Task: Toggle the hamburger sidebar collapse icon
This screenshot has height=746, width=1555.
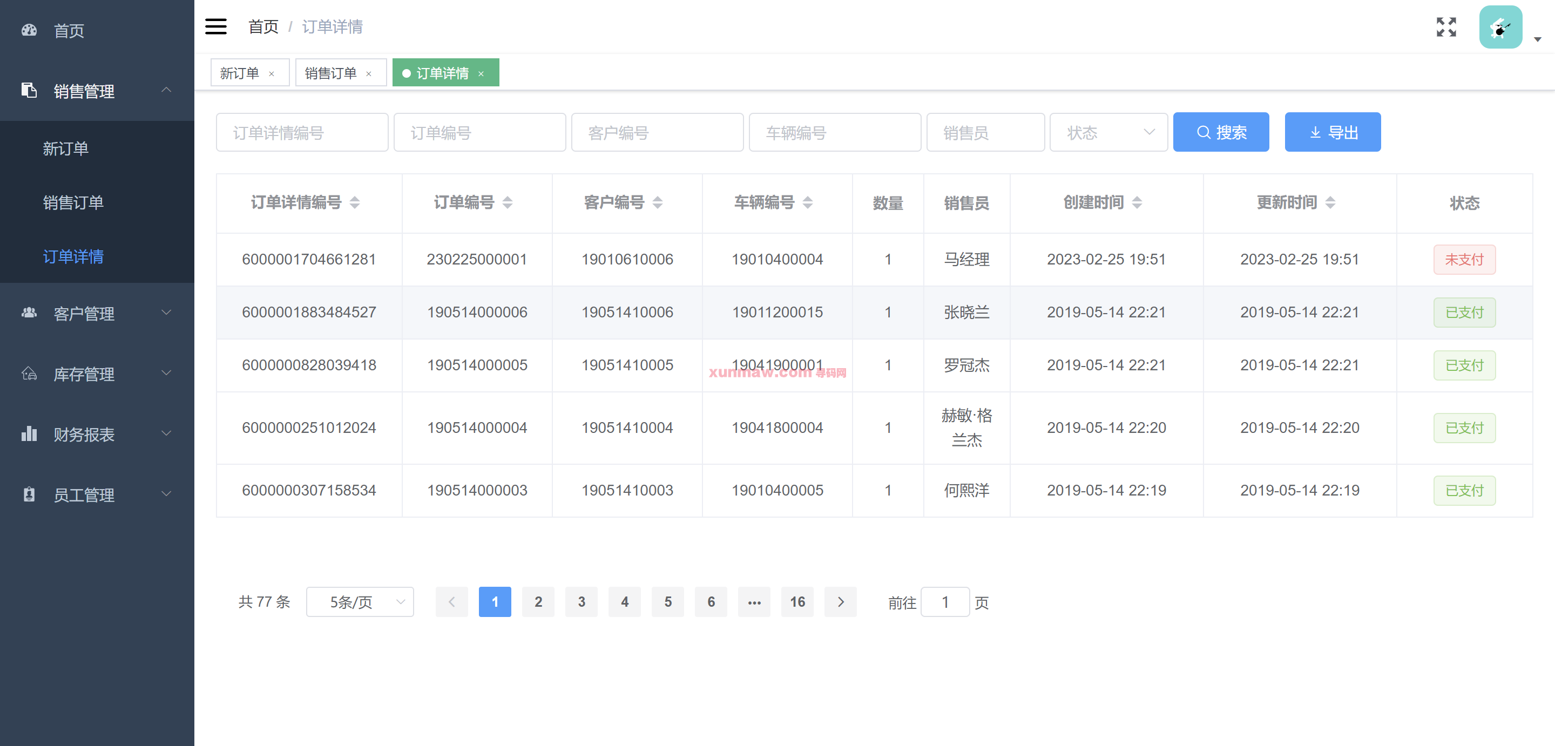Action: pos(215,26)
